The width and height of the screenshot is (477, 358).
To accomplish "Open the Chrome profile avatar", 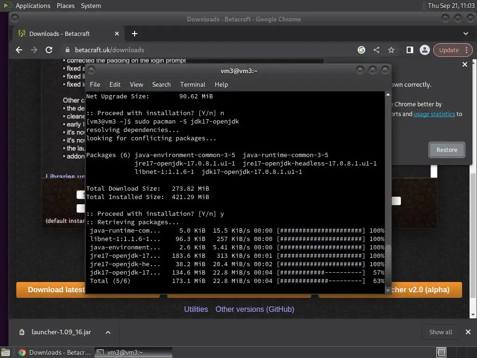I will 425,50.
